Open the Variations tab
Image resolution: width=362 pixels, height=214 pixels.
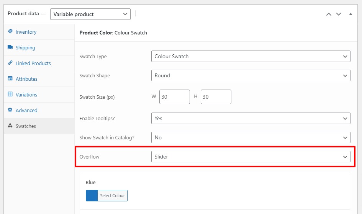coord(39,95)
